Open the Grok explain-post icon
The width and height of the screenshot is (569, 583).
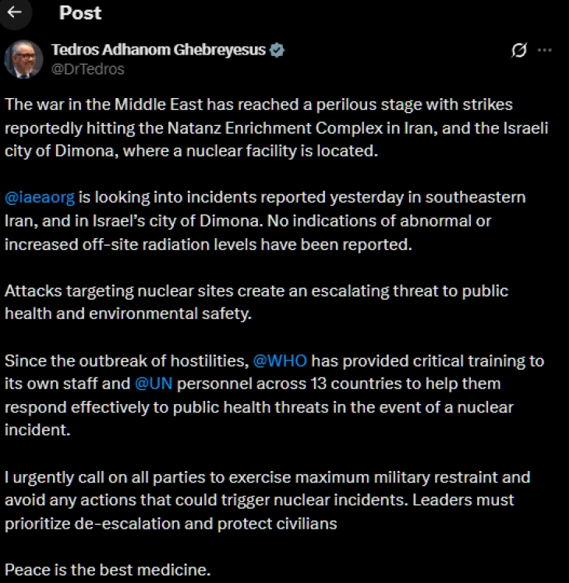click(x=519, y=51)
